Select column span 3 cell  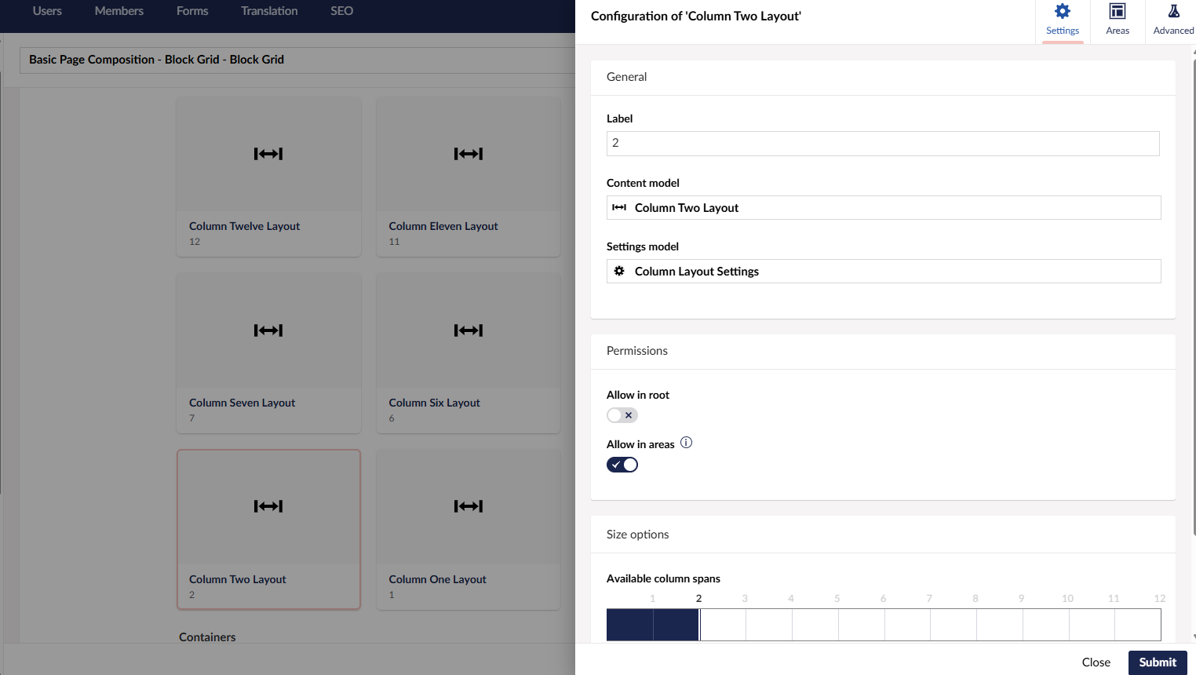pos(723,625)
